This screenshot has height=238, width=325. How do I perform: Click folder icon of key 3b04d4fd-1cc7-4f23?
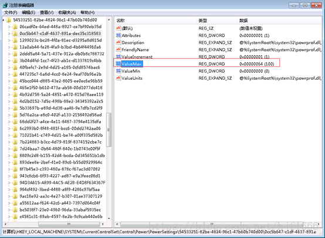(15, 61)
